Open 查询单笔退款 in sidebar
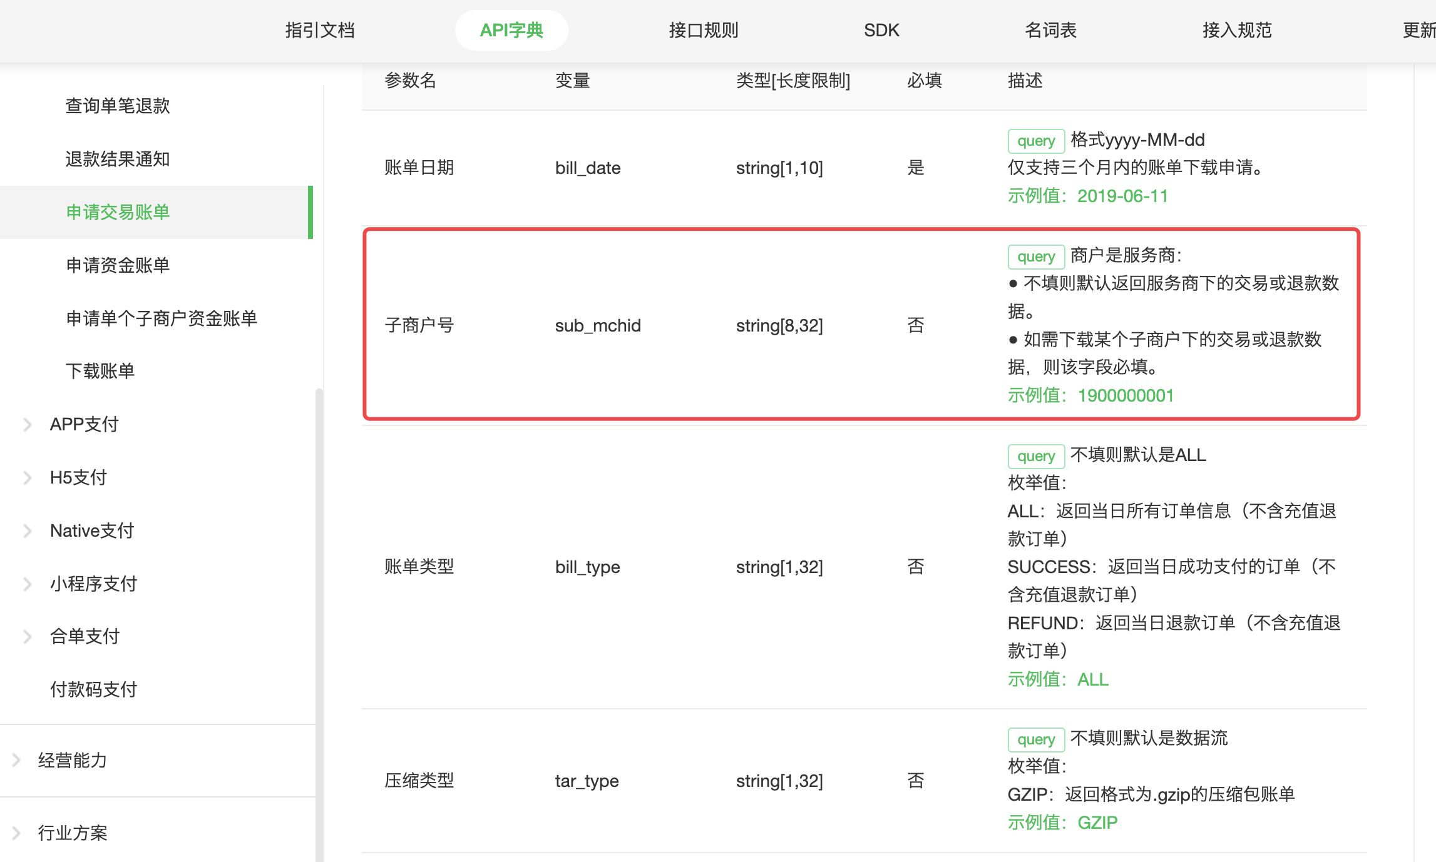The height and width of the screenshot is (862, 1436). [x=118, y=106]
